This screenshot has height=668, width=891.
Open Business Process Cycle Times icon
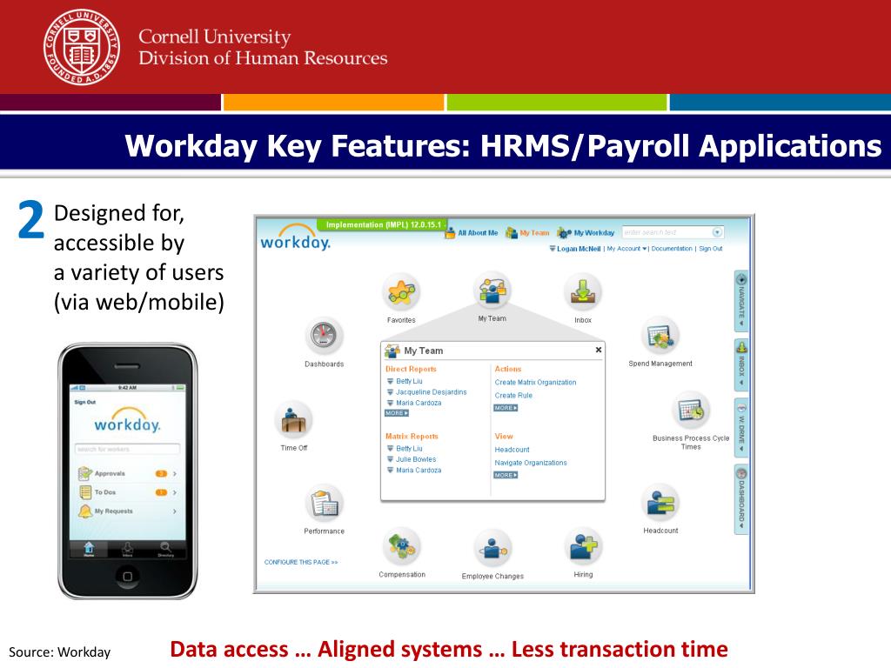[x=691, y=410]
